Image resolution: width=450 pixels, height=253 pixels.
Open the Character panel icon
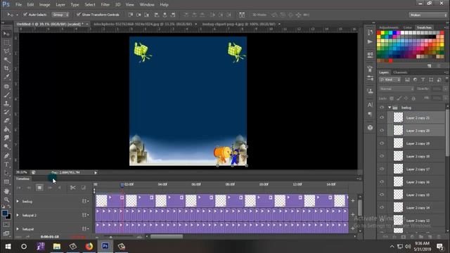(x=370, y=105)
